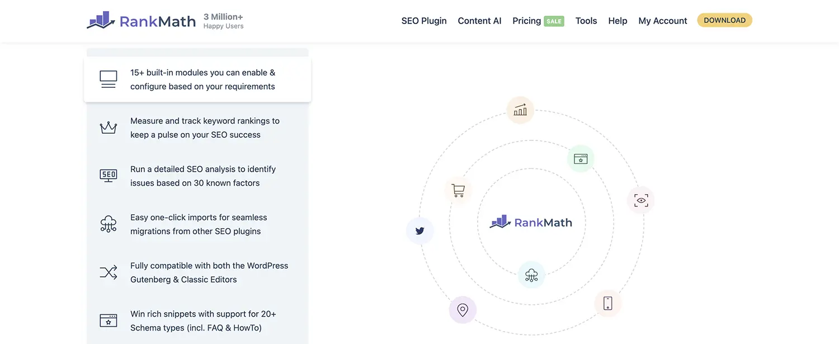Select 'Easy one-click imports' feature
Image resolution: width=839 pixels, height=344 pixels.
coord(197,224)
